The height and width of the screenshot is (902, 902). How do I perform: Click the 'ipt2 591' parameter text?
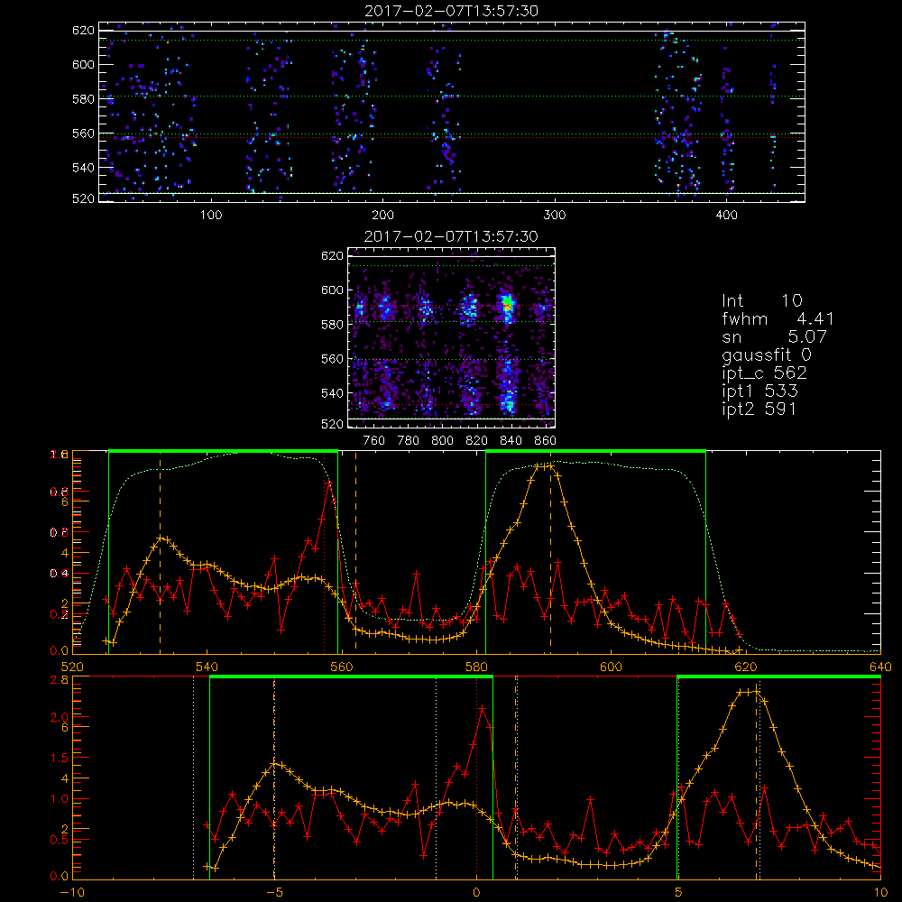pos(759,409)
